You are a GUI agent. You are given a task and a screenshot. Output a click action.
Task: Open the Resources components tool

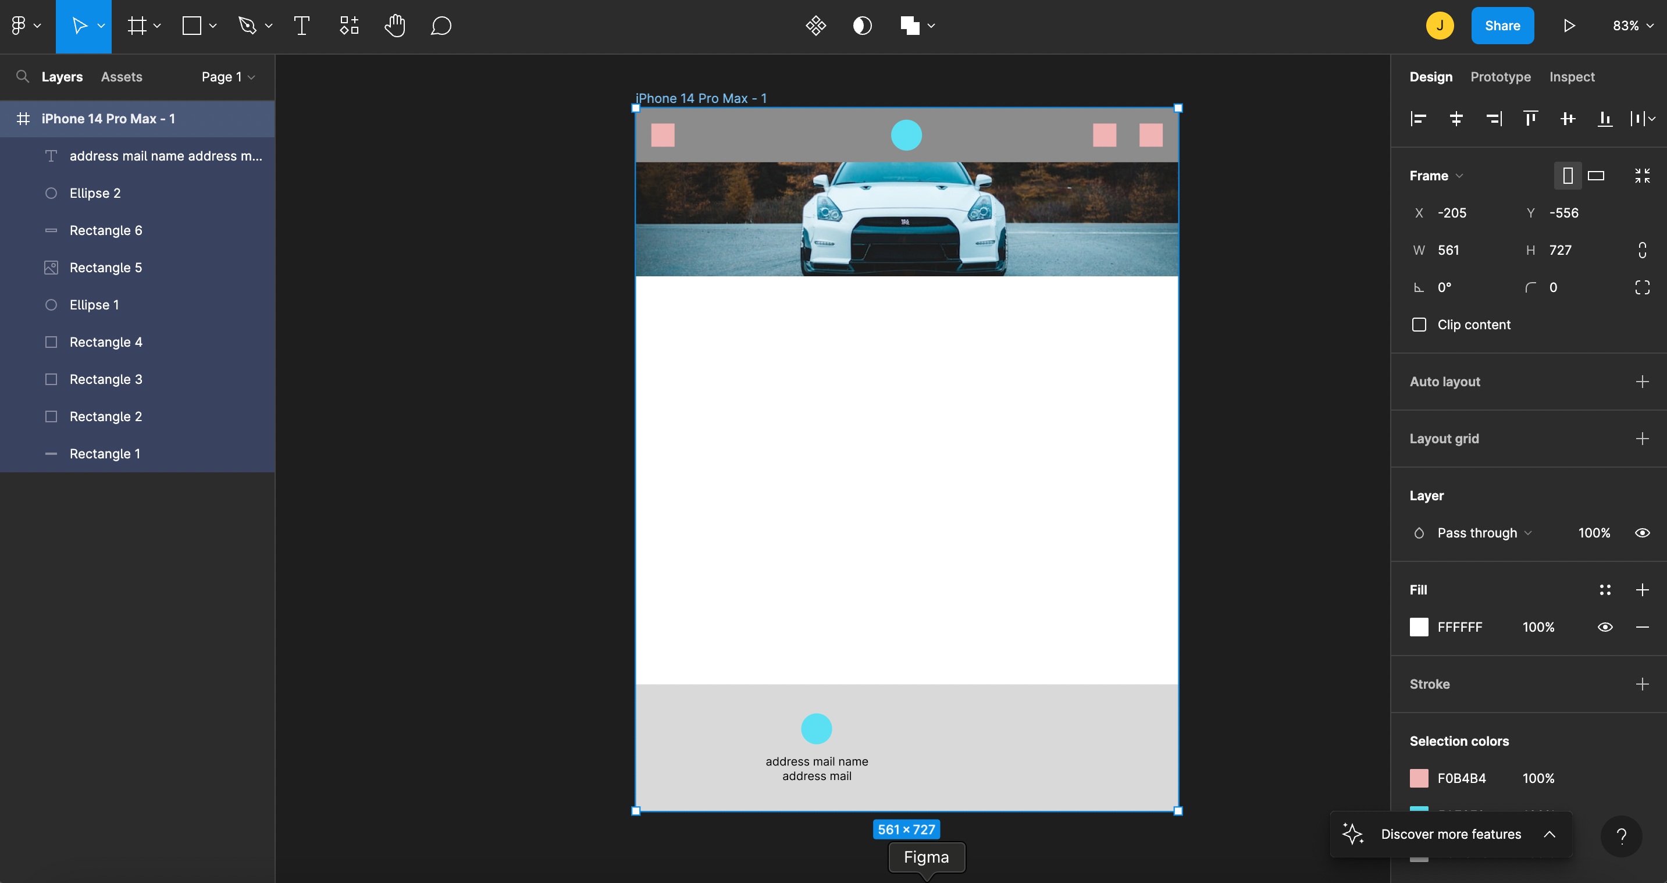tap(349, 26)
